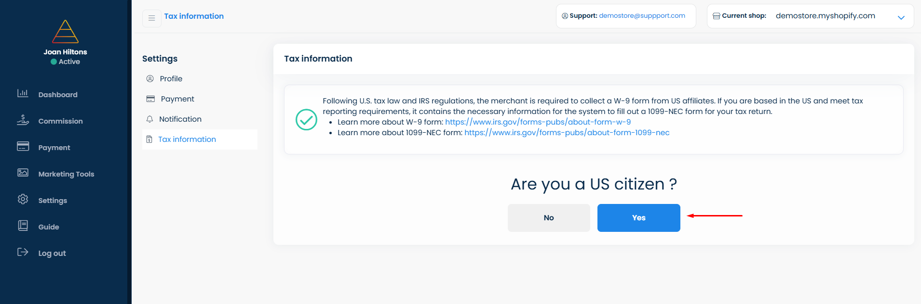Open Dashboard from the sidebar chart icon
Image resolution: width=921 pixels, height=304 pixels.
pyautogui.click(x=23, y=93)
